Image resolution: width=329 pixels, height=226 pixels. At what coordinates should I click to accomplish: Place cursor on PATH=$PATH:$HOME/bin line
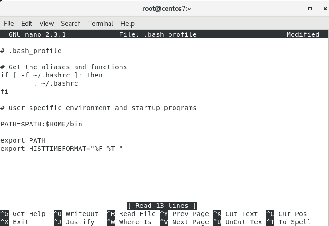click(41, 124)
